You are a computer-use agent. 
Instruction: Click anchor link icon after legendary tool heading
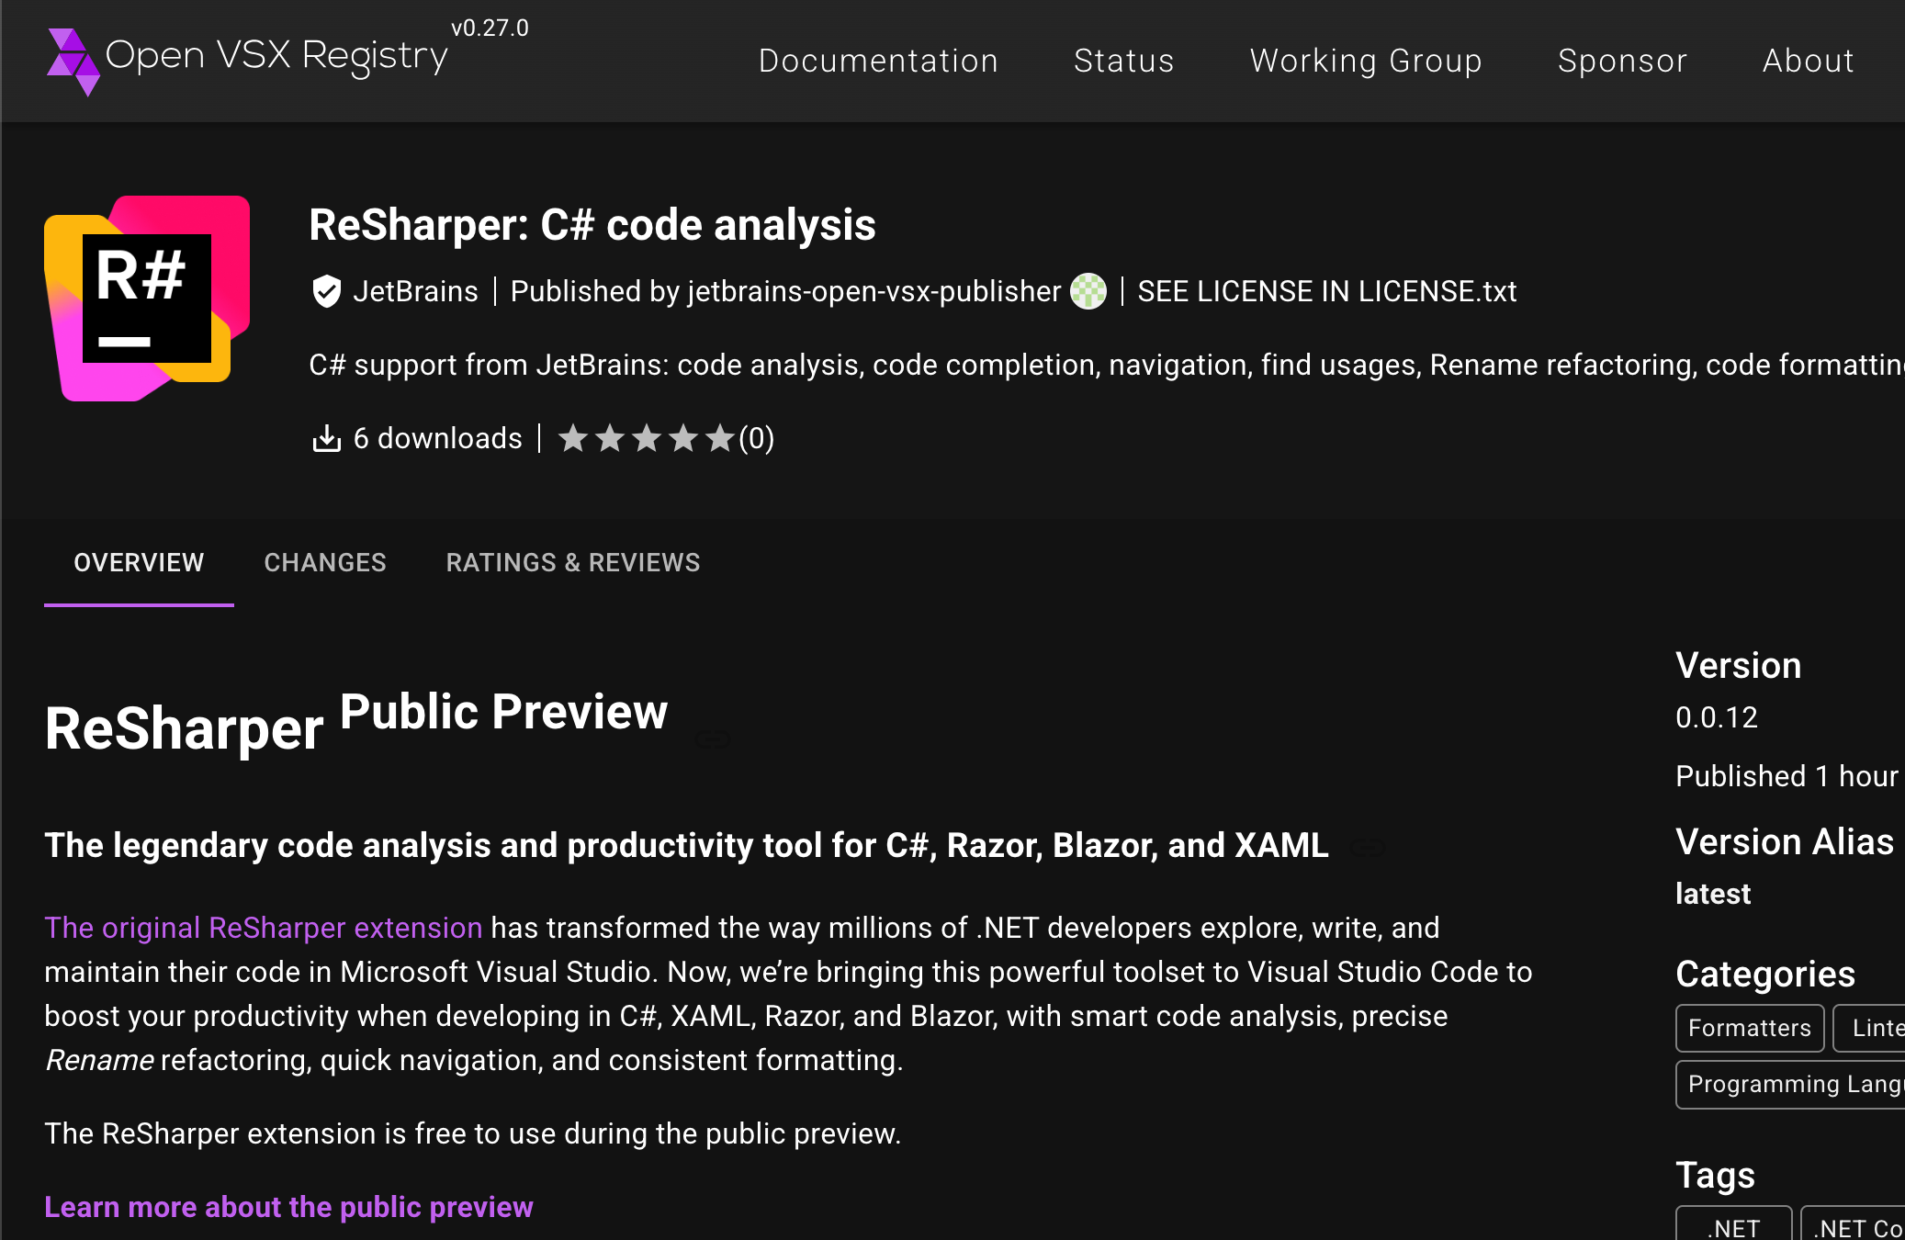1368,848
